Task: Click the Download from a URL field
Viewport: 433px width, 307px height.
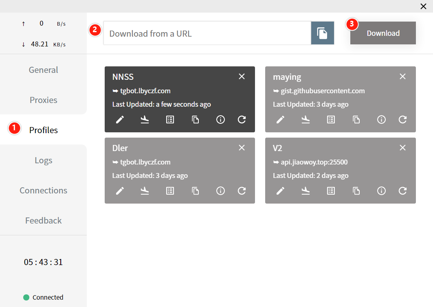Action: 207,33
